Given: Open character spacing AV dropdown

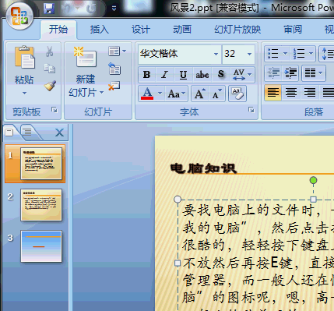Looking at the screenshot, I should [x=242, y=75].
